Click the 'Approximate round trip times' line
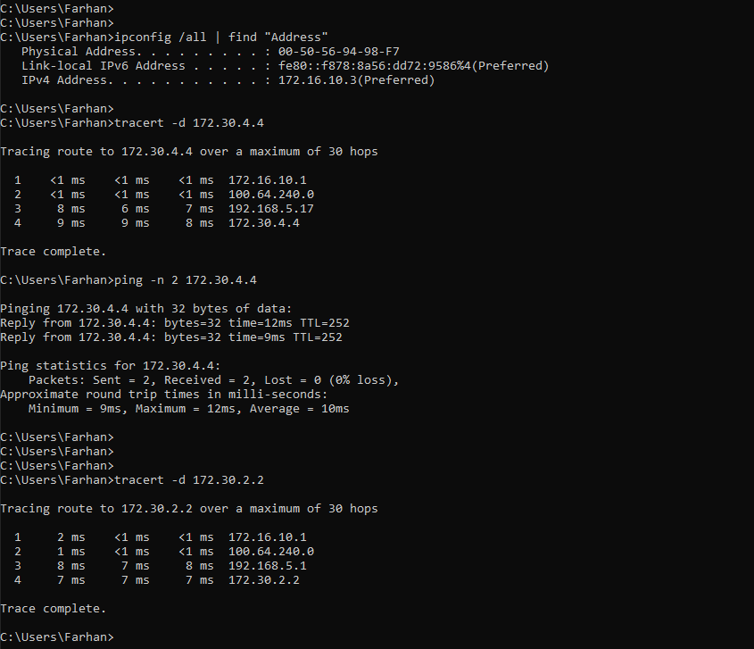This screenshot has height=649, width=754. point(163,395)
